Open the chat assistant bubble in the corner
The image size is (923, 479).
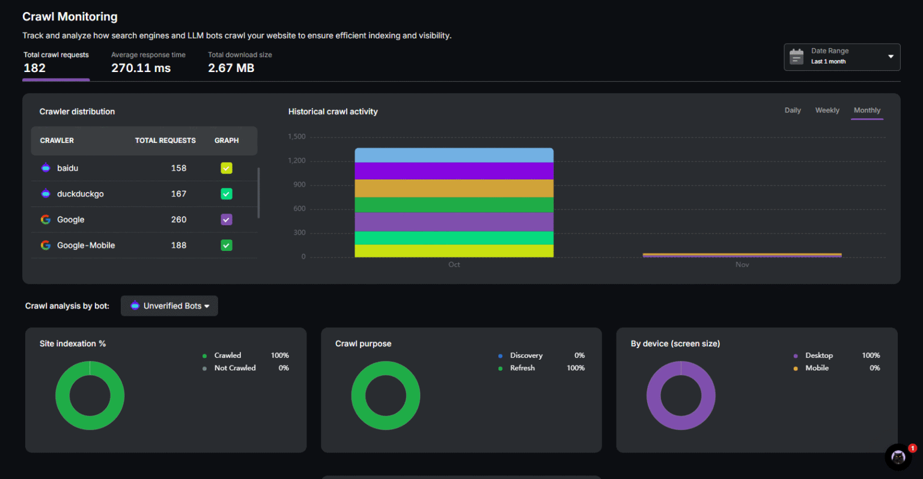tap(898, 457)
